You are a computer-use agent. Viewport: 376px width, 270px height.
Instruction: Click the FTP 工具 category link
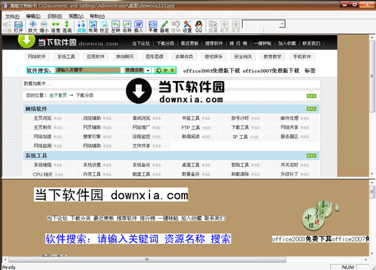point(191,127)
